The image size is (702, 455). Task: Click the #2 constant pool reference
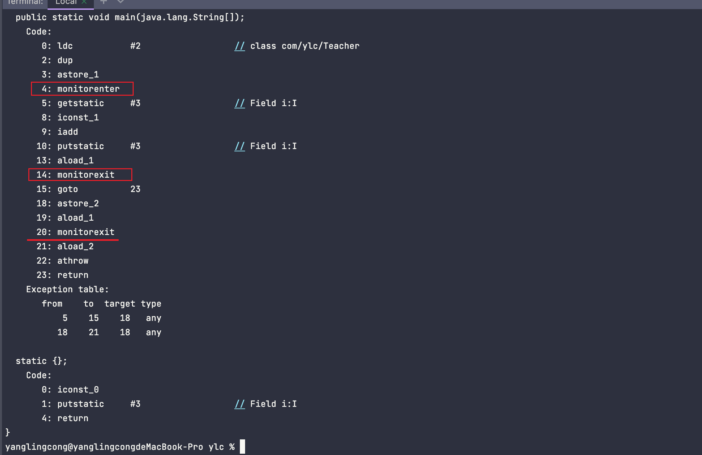click(x=135, y=46)
